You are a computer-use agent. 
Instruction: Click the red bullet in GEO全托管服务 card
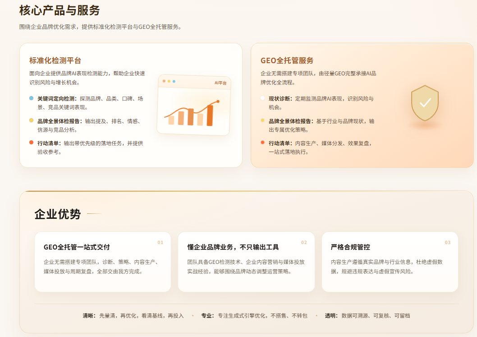[x=262, y=143]
